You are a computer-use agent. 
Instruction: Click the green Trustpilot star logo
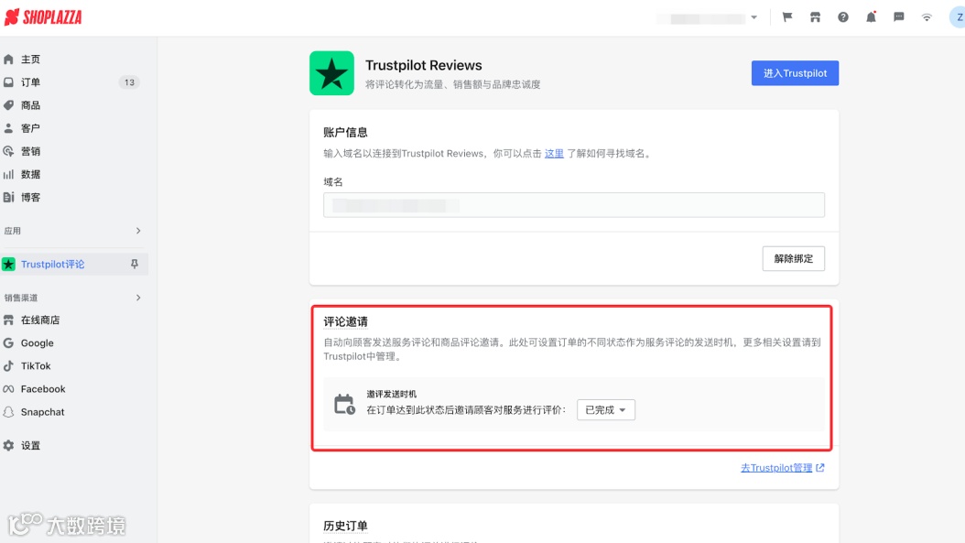pyautogui.click(x=331, y=73)
